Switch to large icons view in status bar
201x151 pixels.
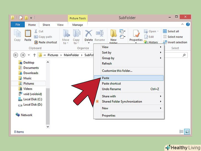coord(187,132)
